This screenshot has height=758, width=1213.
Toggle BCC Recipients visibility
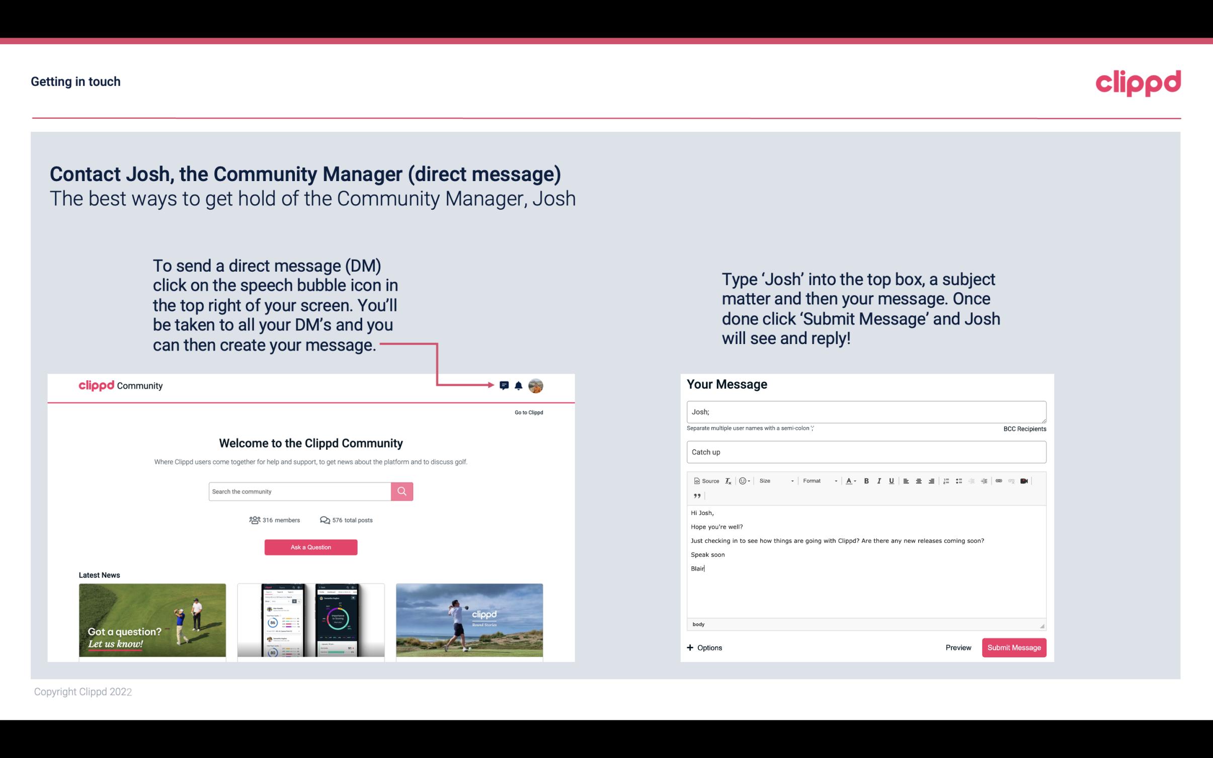[1024, 429]
